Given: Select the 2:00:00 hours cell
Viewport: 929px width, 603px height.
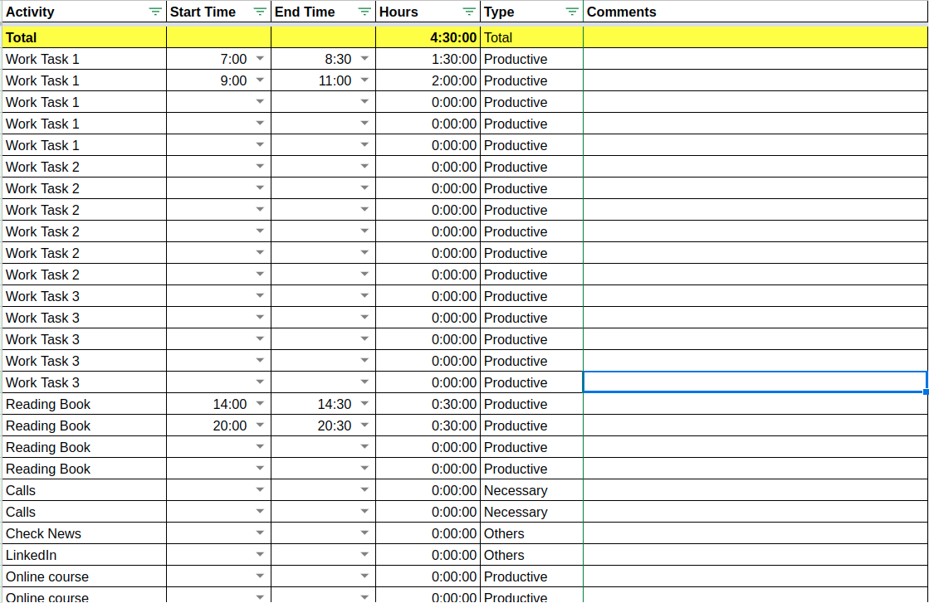Looking at the screenshot, I should pyautogui.click(x=428, y=80).
